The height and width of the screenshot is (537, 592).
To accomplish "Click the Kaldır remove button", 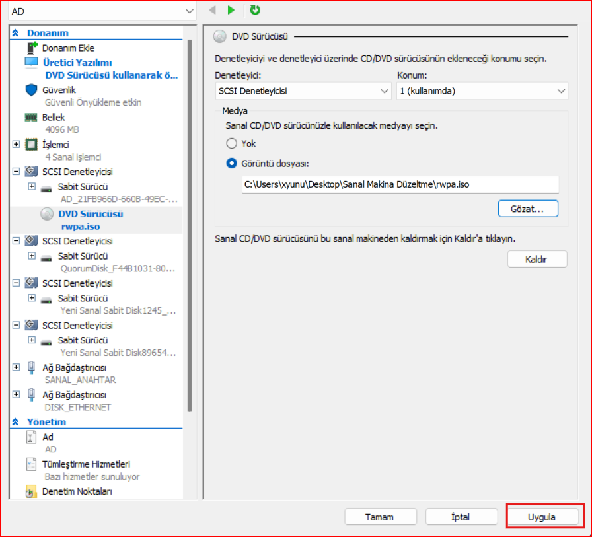I will [x=536, y=259].
